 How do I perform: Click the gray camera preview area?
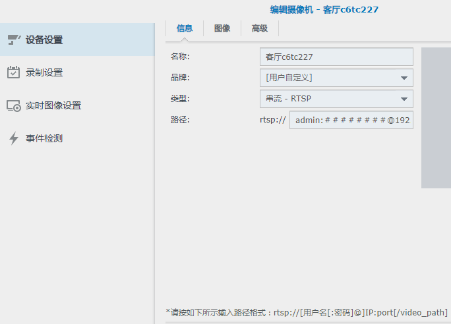(x=436, y=118)
